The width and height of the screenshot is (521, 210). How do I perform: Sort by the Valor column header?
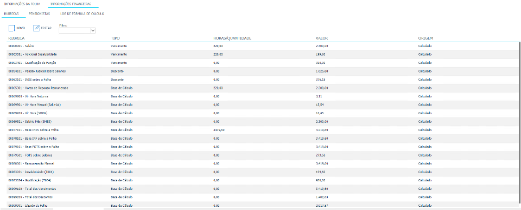coord(322,38)
